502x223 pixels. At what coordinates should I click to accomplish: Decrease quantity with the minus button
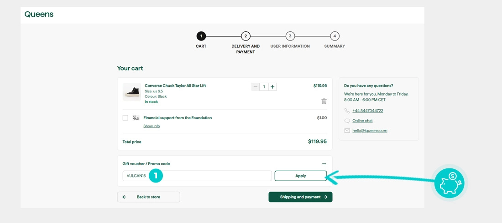[x=256, y=86]
